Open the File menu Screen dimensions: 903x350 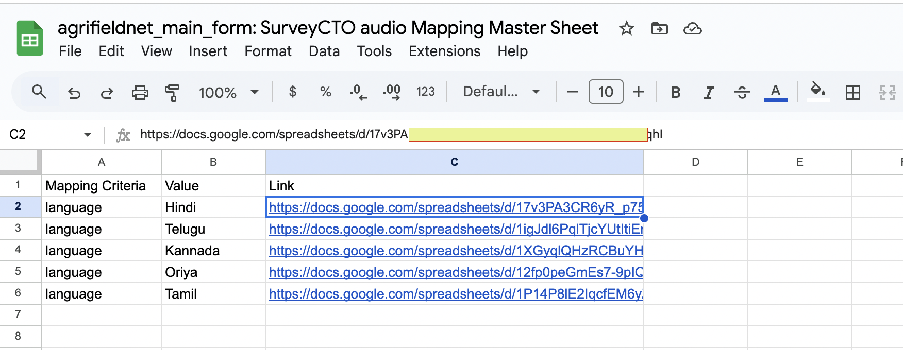pos(70,51)
